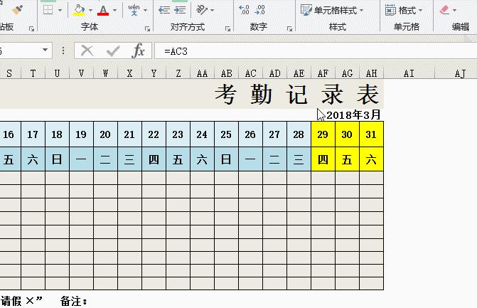Select column AH header
The height and width of the screenshot is (308, 477).
click(372, 73)
